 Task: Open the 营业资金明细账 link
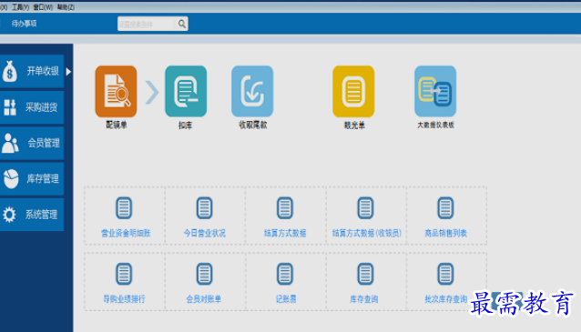pos(126,233)
